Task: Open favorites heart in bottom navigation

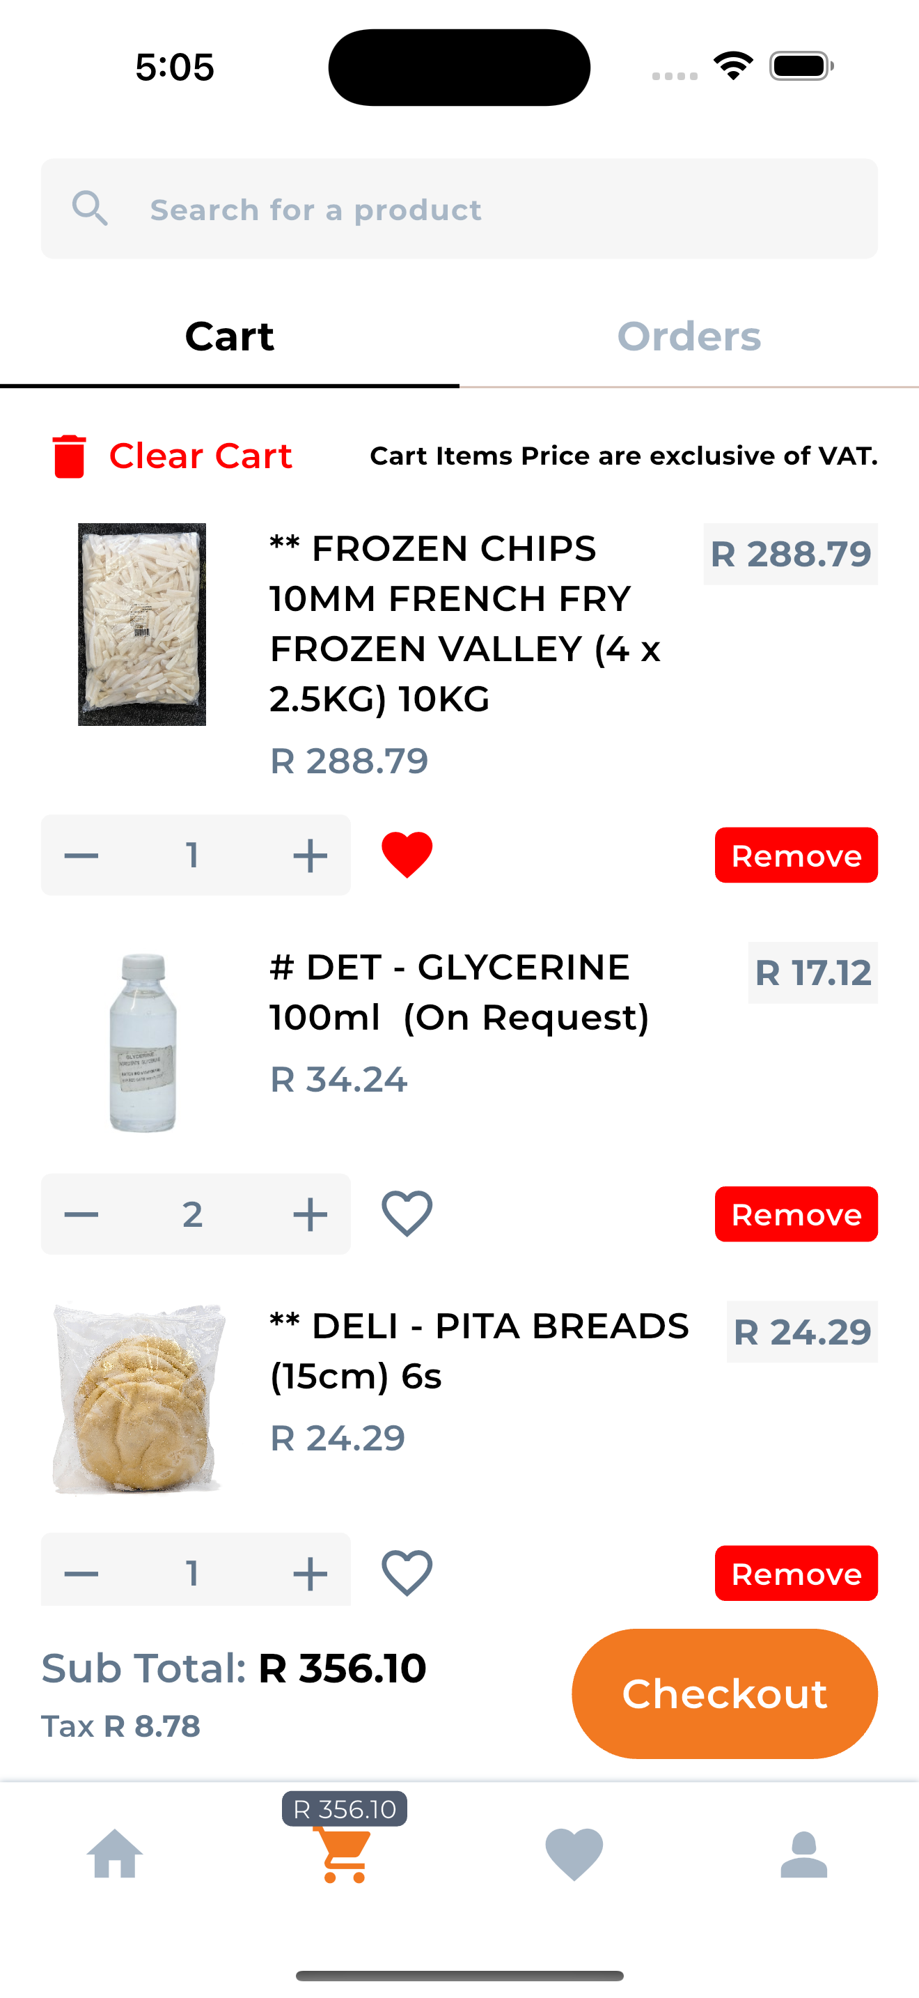Action: (574, 1854)
